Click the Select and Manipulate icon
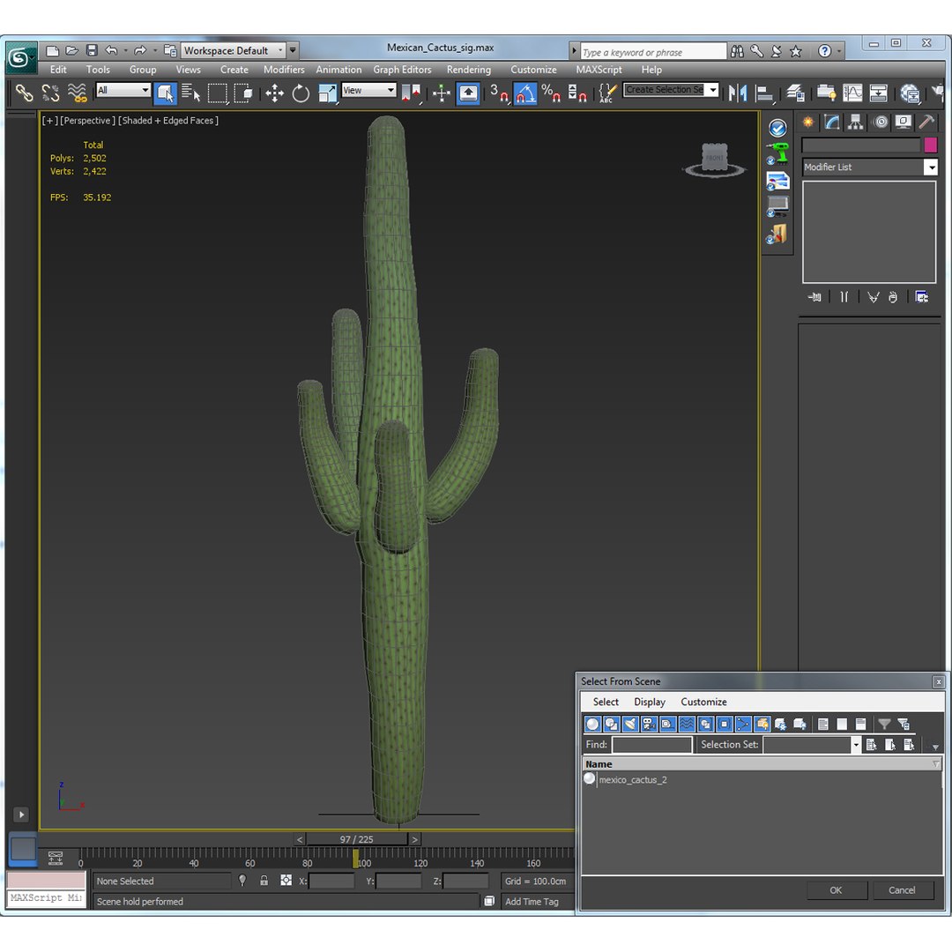 pyautogui.click(x=442, y=93)
